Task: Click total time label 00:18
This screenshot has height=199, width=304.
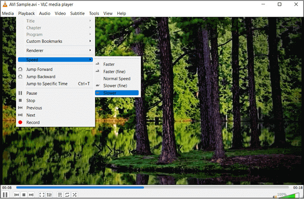Action: 297,188
